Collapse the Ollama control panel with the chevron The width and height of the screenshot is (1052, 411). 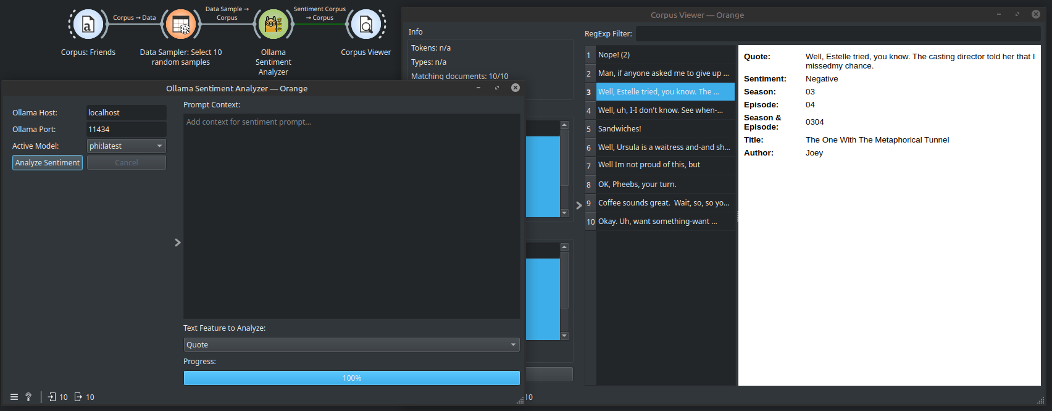tap(178, 243)
